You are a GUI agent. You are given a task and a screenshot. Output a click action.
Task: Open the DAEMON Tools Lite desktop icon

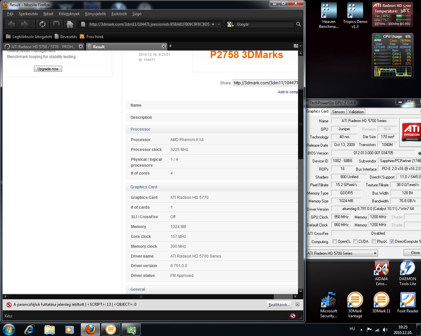(x=408, y=273)
